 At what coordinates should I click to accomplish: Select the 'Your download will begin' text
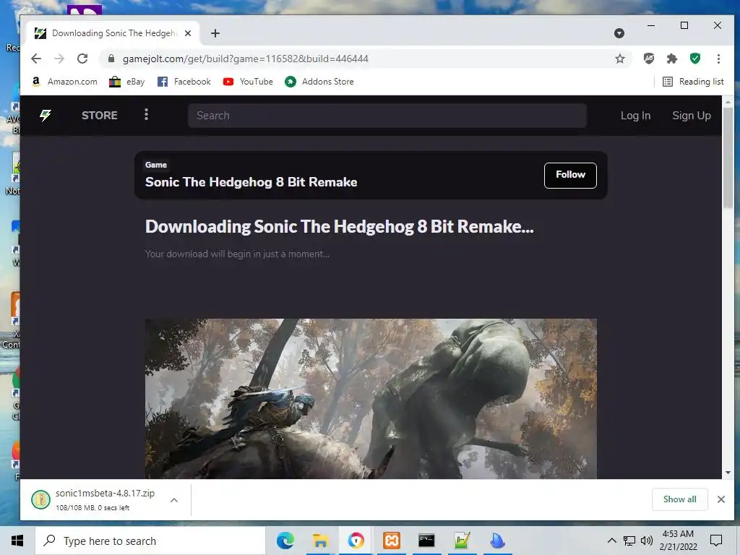pos(237,254)
